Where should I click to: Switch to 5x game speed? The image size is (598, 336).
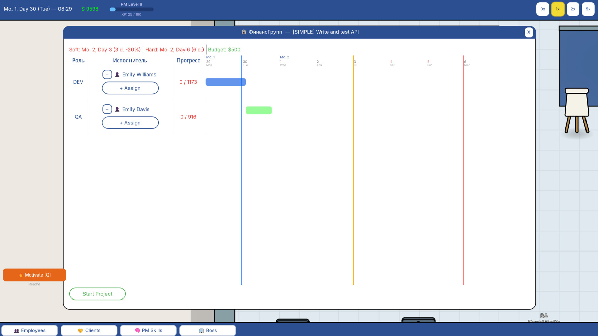[588, 9]
